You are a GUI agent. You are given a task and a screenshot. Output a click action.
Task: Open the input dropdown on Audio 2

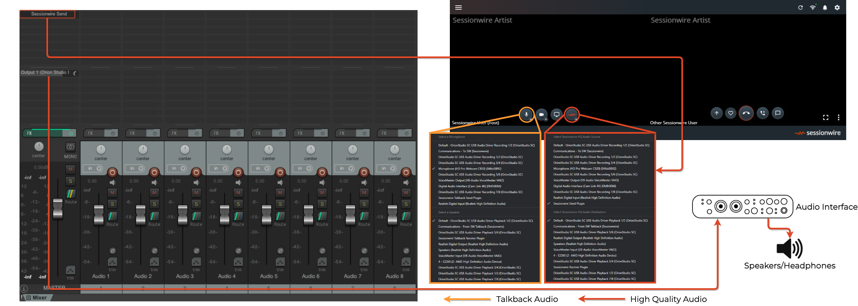point(137,168)
